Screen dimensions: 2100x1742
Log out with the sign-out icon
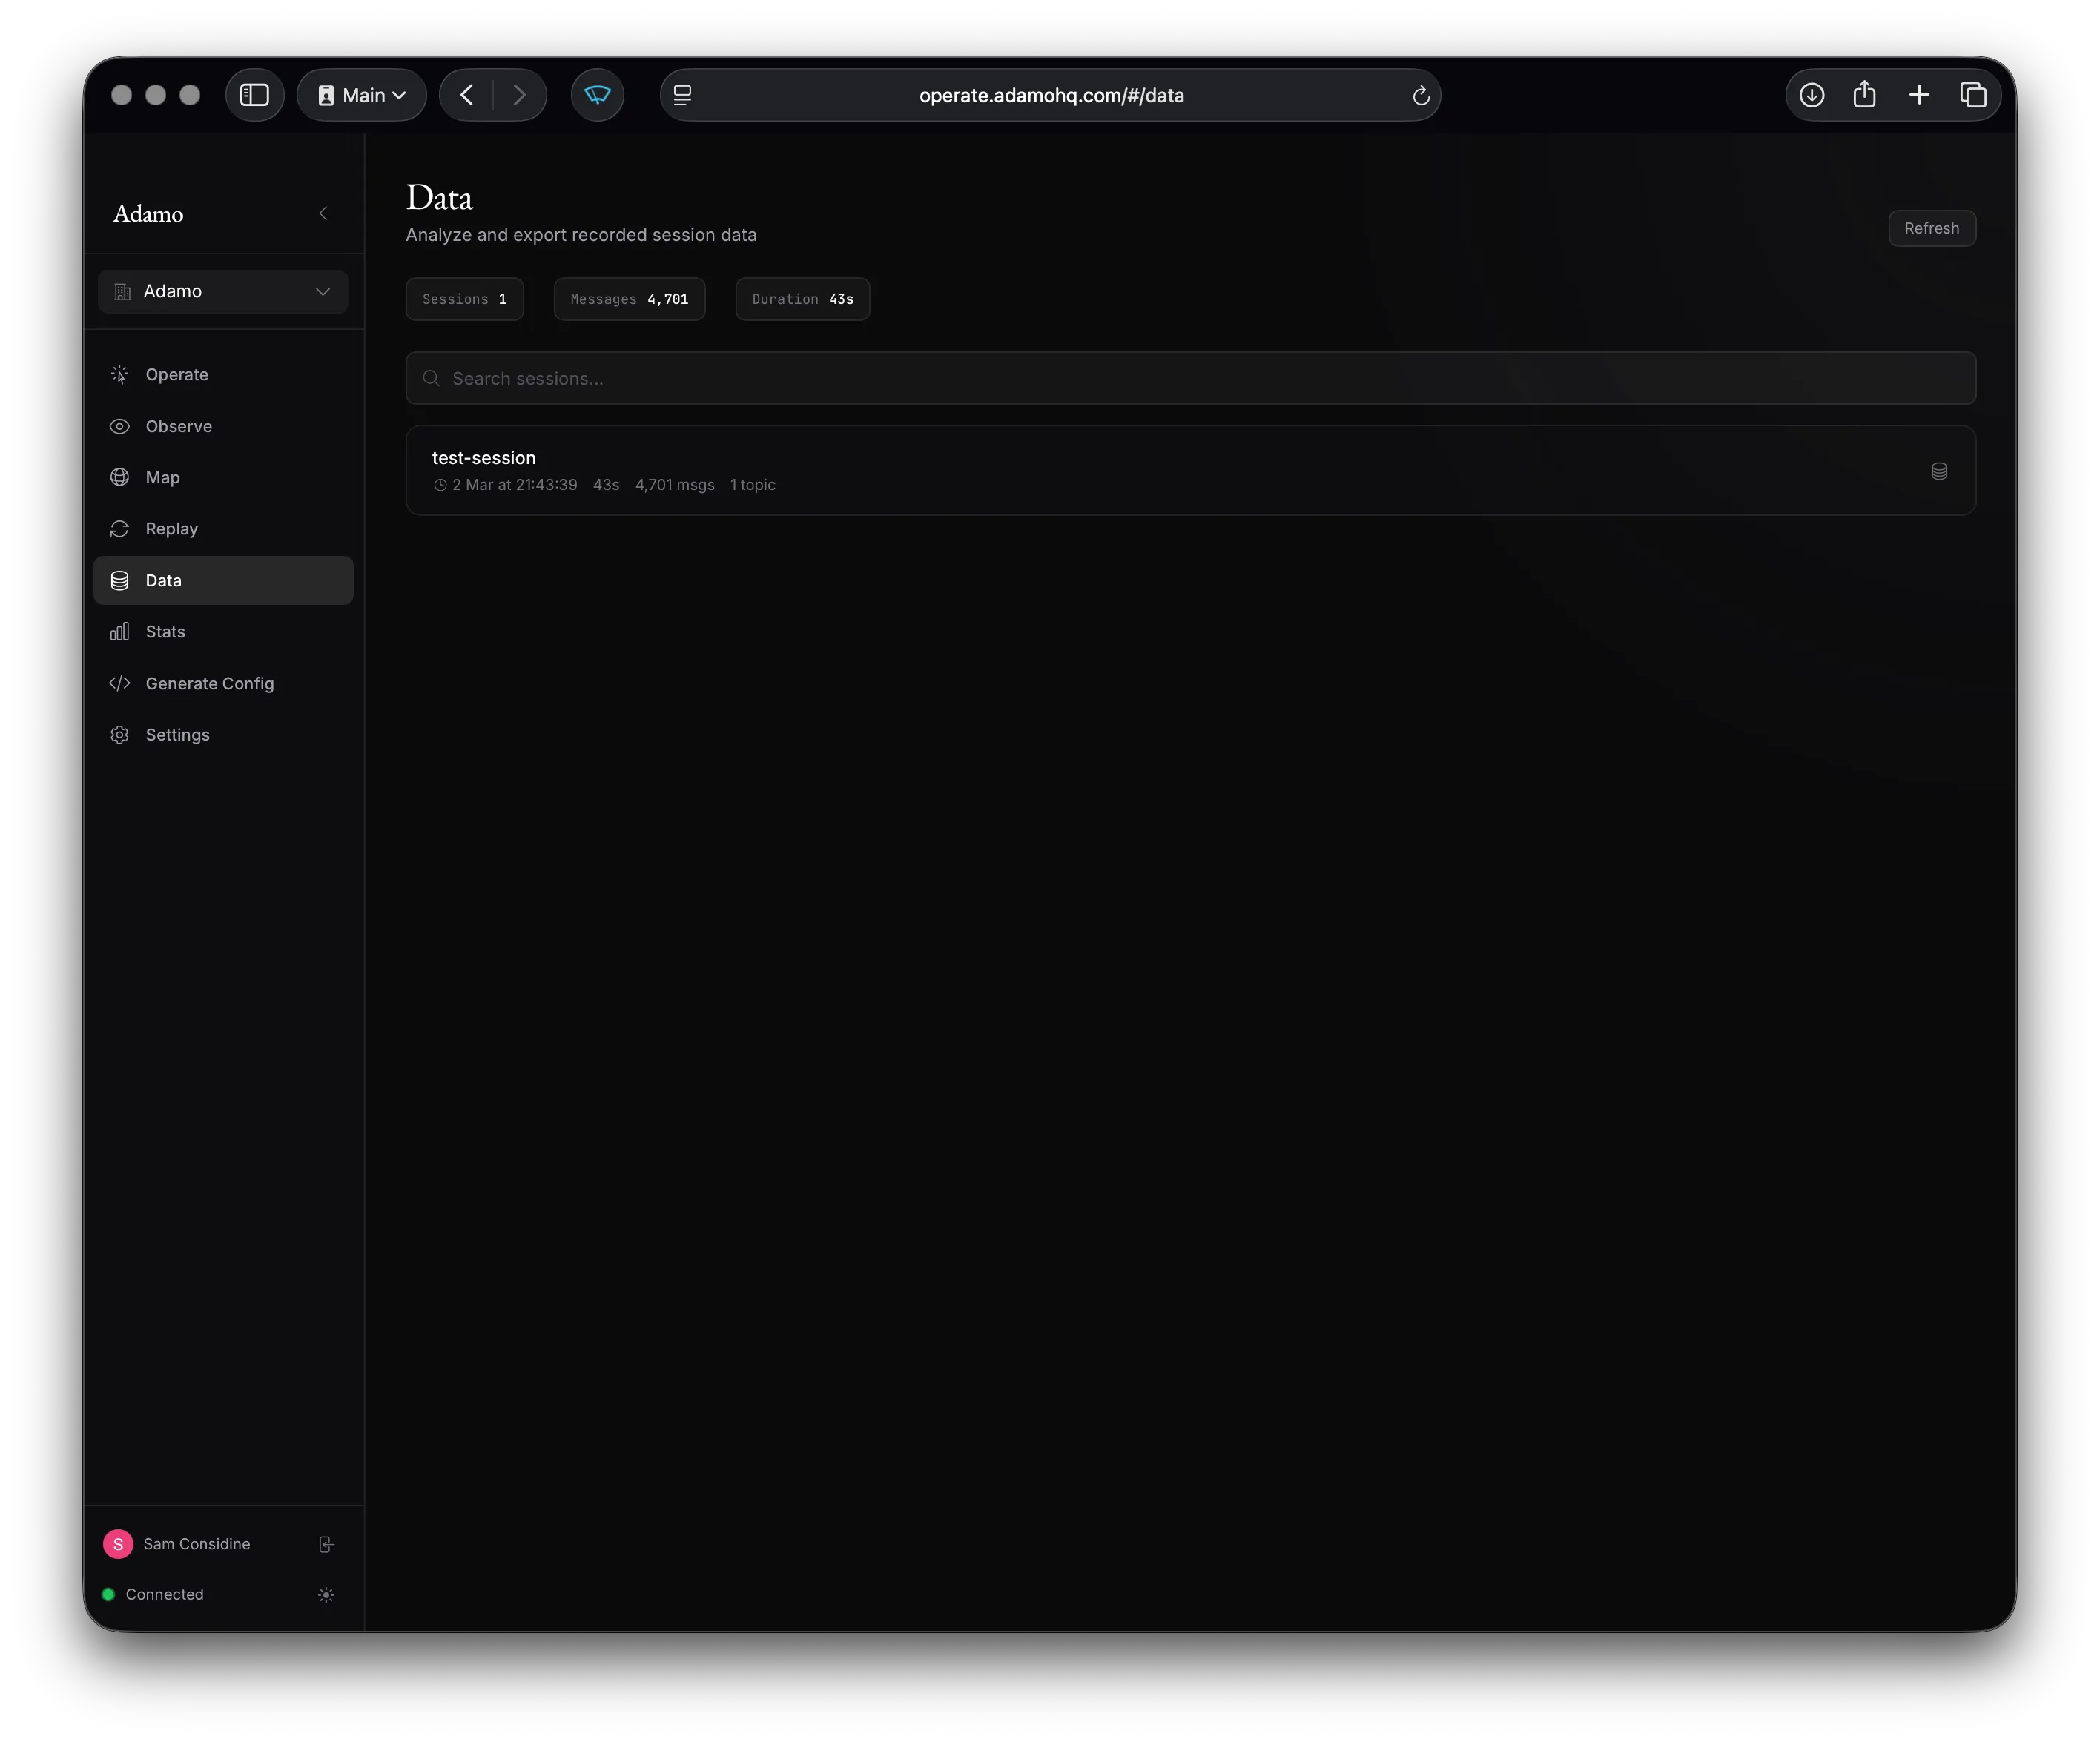pos(326,1544)
